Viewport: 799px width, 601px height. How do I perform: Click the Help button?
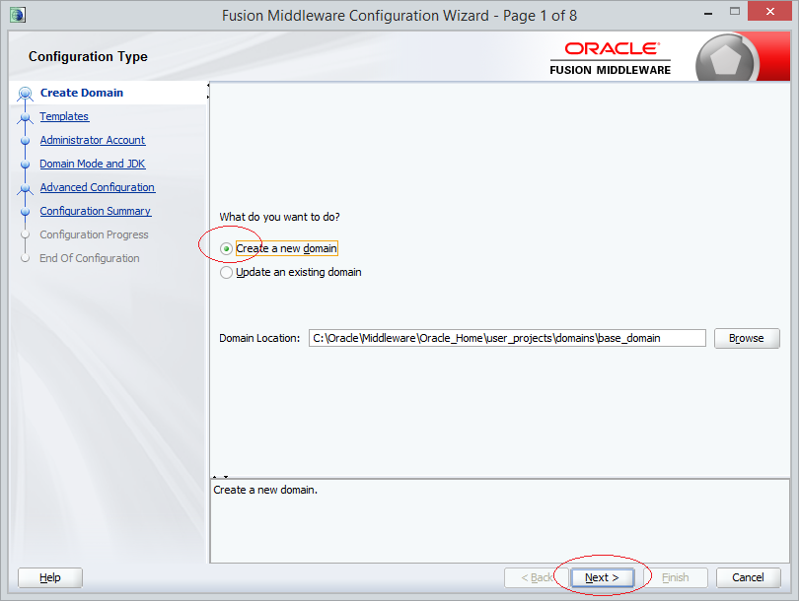pos(50,577)
